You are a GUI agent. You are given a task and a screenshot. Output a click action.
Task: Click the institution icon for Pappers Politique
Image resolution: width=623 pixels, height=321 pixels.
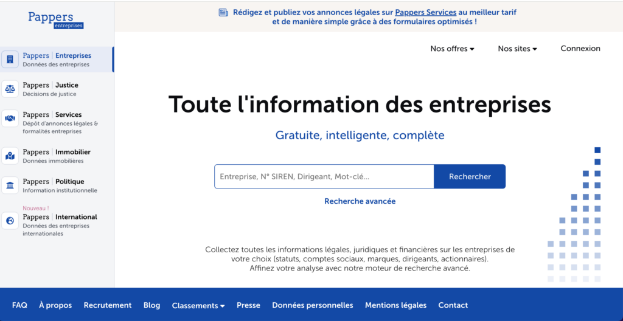10,185
